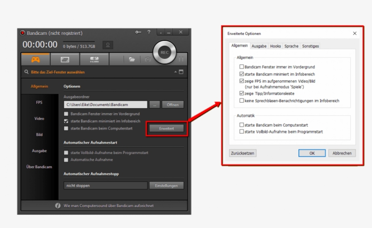Viewport: 372px width, 228px height.
Task: Click the Erweitert button
Action: (x=166, y=128)
